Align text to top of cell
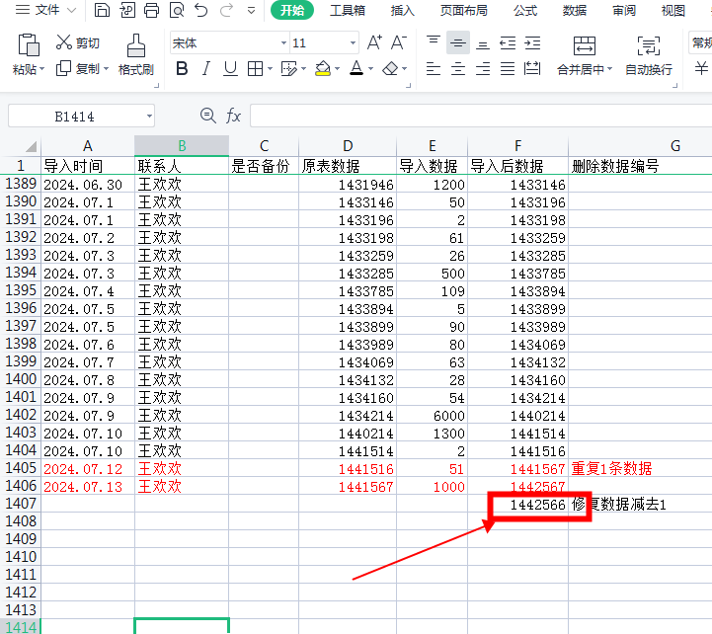 tap(434, 42)
